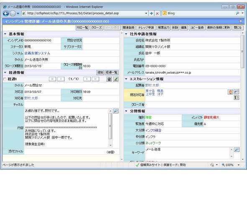Collapse the 分類情報 section
The image size is (247, 200).
pos(126,111)
